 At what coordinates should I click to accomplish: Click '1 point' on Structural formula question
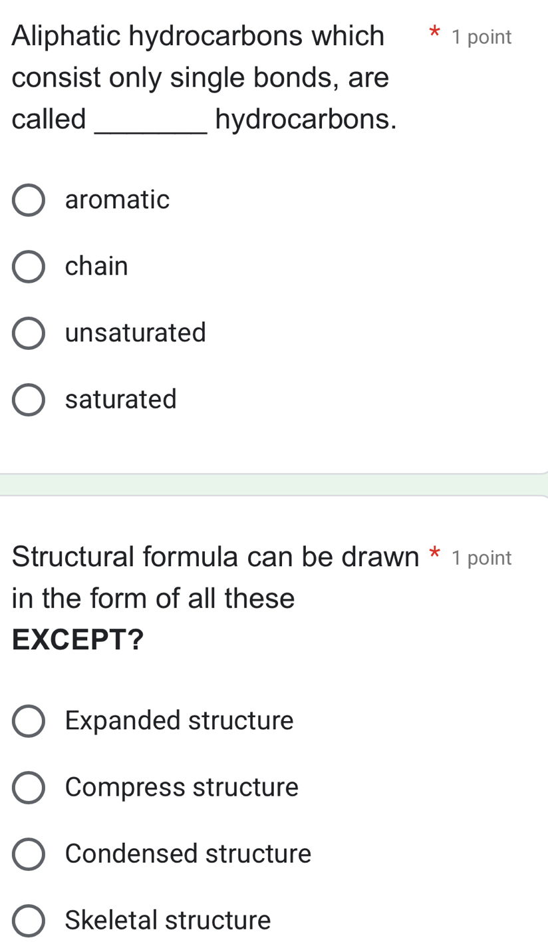[x=481, y=558]
